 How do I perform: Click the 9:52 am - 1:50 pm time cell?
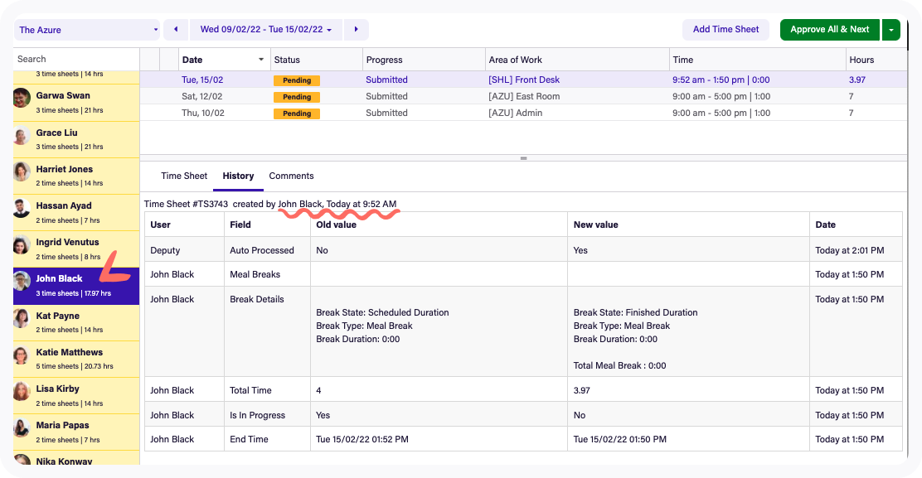coord(721,80)
